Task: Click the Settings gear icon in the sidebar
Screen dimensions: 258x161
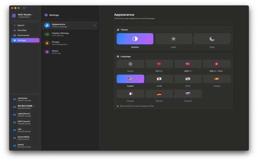Action: click(x=15, y=40)
